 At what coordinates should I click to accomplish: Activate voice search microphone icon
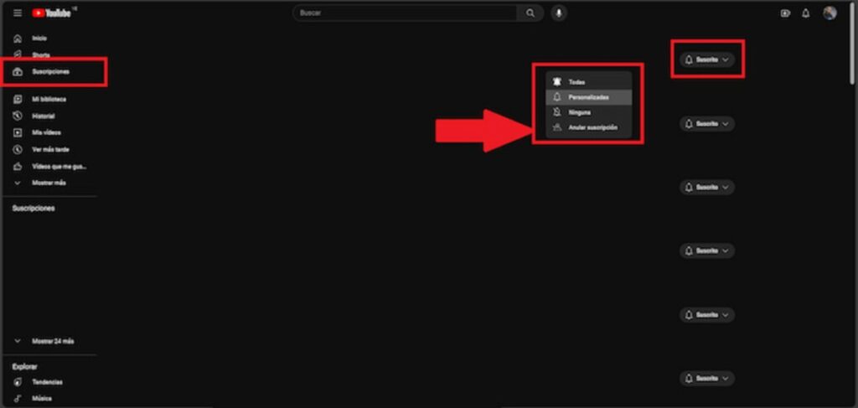558,13
